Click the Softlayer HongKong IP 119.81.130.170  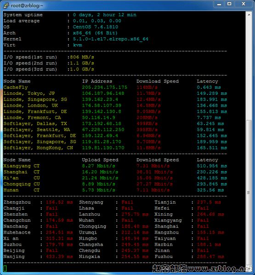103,148
